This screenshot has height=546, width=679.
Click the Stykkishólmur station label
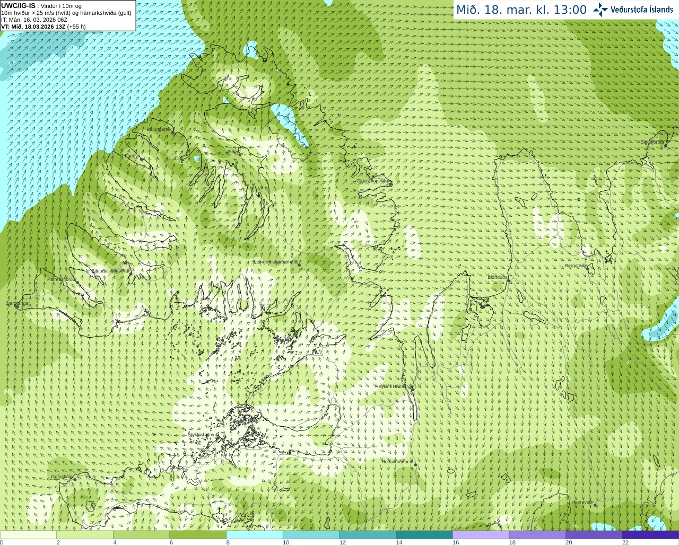pyautogui.click(x=203, y=435)
